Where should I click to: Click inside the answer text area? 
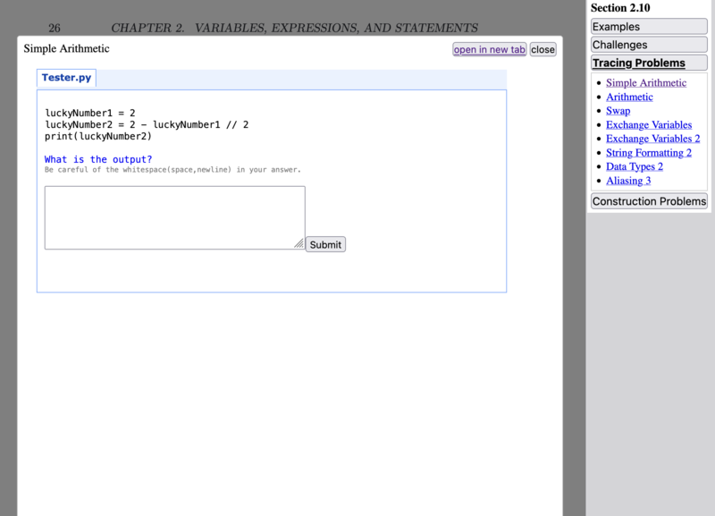click(x=174, y=217)
